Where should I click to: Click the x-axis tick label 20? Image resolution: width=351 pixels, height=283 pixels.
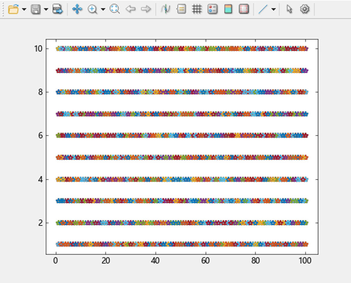click(106, 261)
